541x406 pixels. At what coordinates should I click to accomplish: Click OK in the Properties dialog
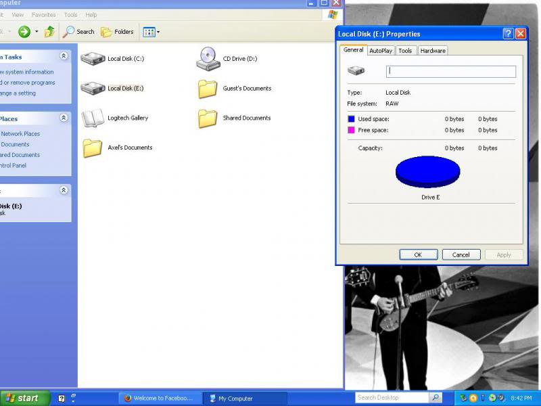(419, 255)
